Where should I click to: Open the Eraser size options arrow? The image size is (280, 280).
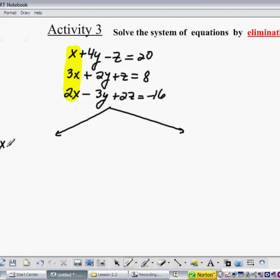[169, 263]
